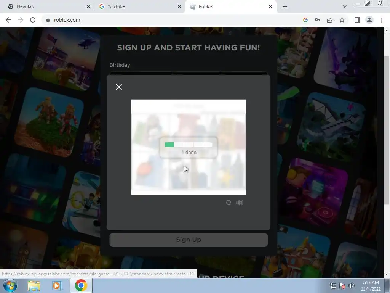
Task: Reload the page with the refresh icon
Action: (33, 20)
